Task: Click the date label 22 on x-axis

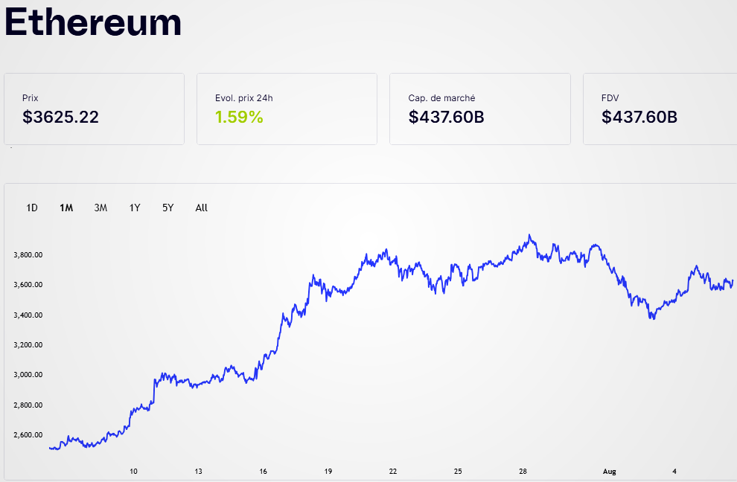Action: click(393, 471)
